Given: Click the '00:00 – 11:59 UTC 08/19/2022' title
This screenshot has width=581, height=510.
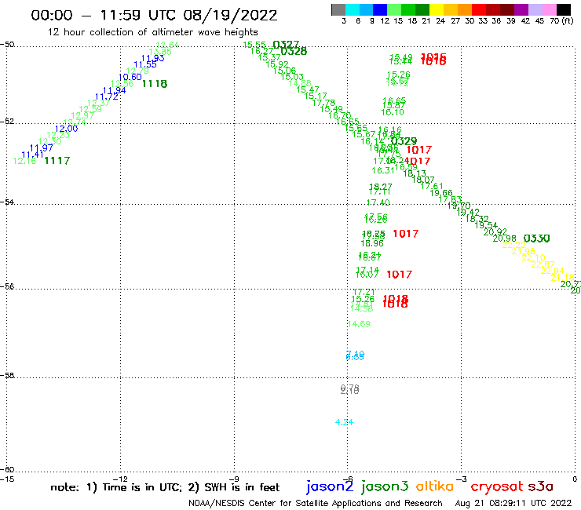Looking at the screenshot, I should pyautogui.click(x=154, y=16).
